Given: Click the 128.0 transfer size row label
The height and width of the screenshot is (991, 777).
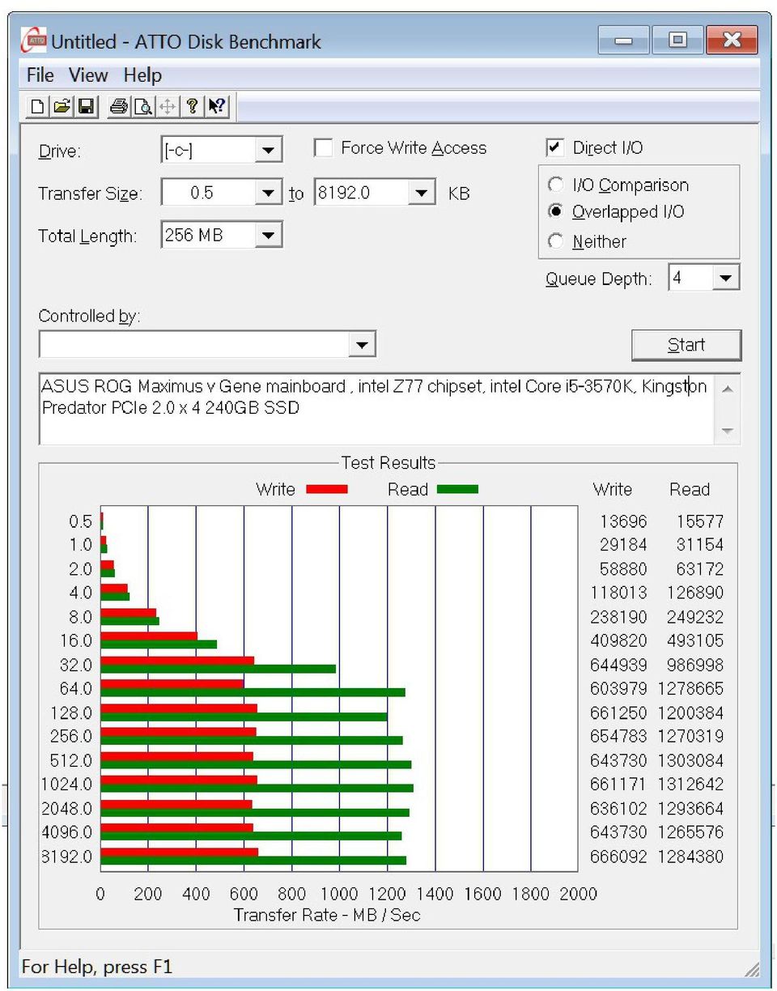Looking at the screenshot, I should (x=72, y=713).
